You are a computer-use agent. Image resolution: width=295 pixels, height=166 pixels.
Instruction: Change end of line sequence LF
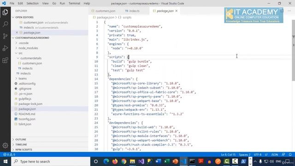click(266, 154)
